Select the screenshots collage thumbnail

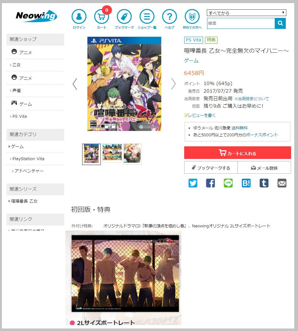pyautogui.click(x=112, y=153)
